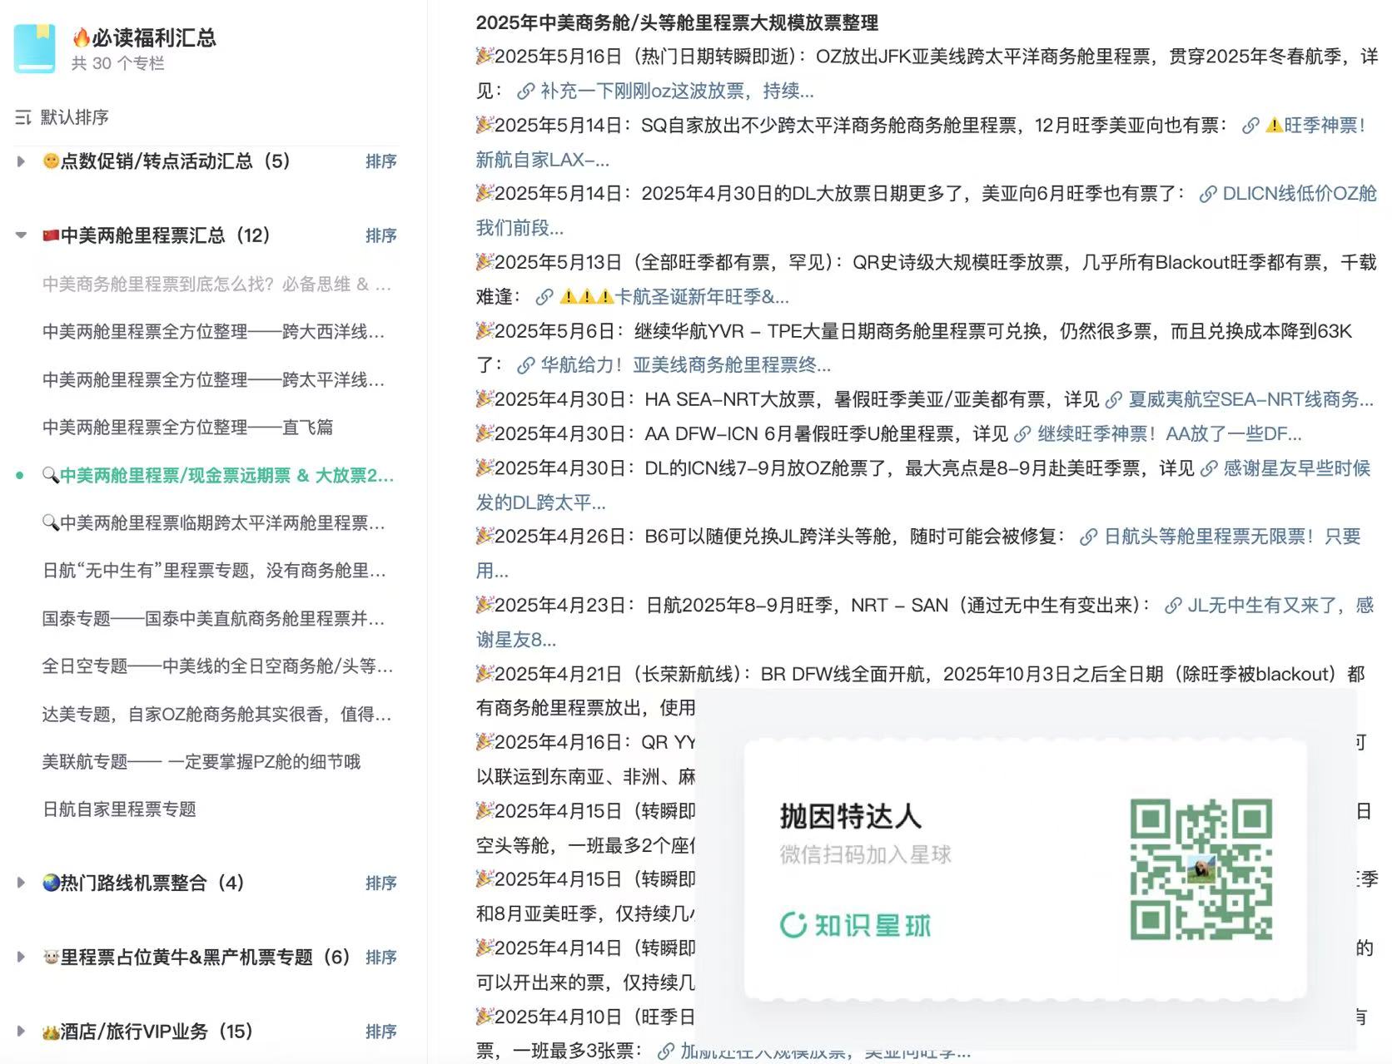Click the link icon before DLICN线低价OZ舱
Image resolution: width=1392 pixels, height=1064 pixels.
tap(1208, 194)
